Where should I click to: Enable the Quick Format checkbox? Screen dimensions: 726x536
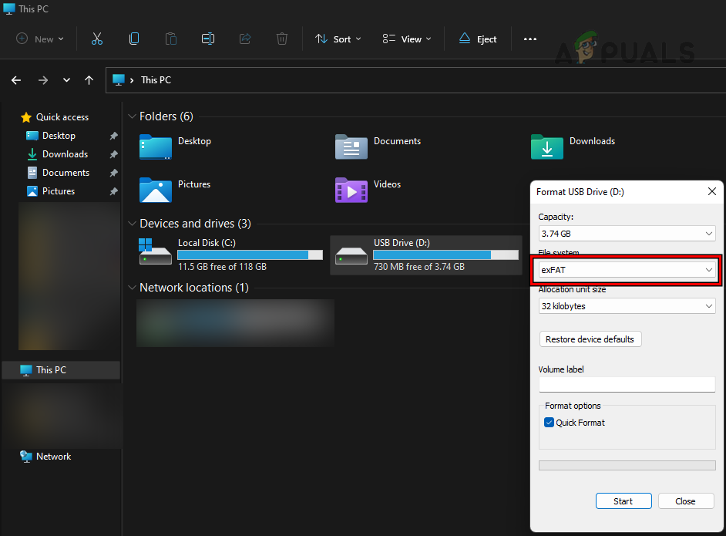[549, 422]
